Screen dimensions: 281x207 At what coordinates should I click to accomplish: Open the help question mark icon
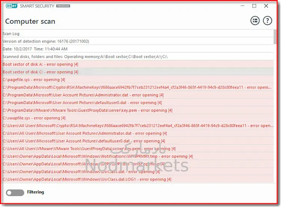pyautogui.click(x=268, y=21)
